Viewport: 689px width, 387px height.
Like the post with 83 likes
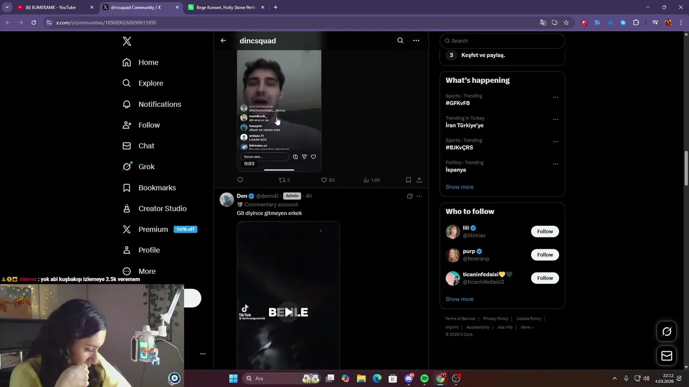pos(327,180)
